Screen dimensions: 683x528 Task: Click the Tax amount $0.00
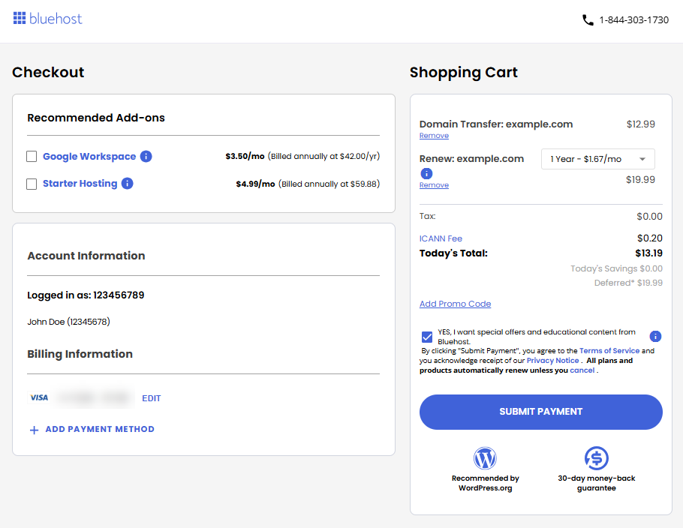pyautogui.click(x=649, y=216)
